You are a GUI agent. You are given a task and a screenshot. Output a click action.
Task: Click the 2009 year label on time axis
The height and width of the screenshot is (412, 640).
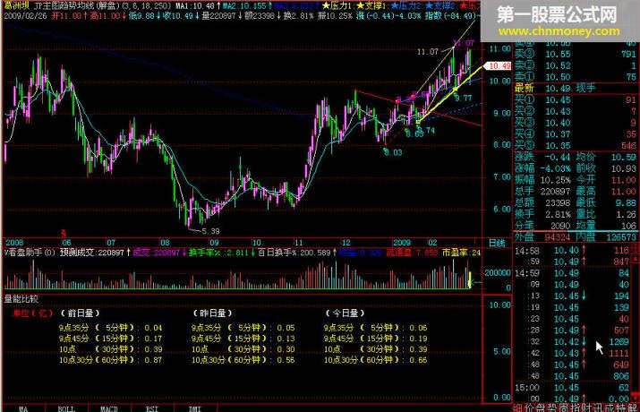402,243
